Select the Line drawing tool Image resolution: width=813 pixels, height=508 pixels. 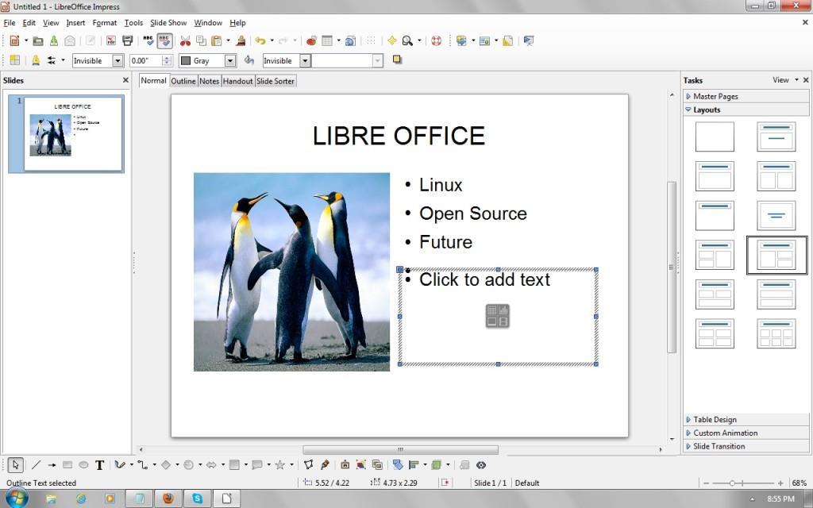pyautogui.click(x=36, y=465)
